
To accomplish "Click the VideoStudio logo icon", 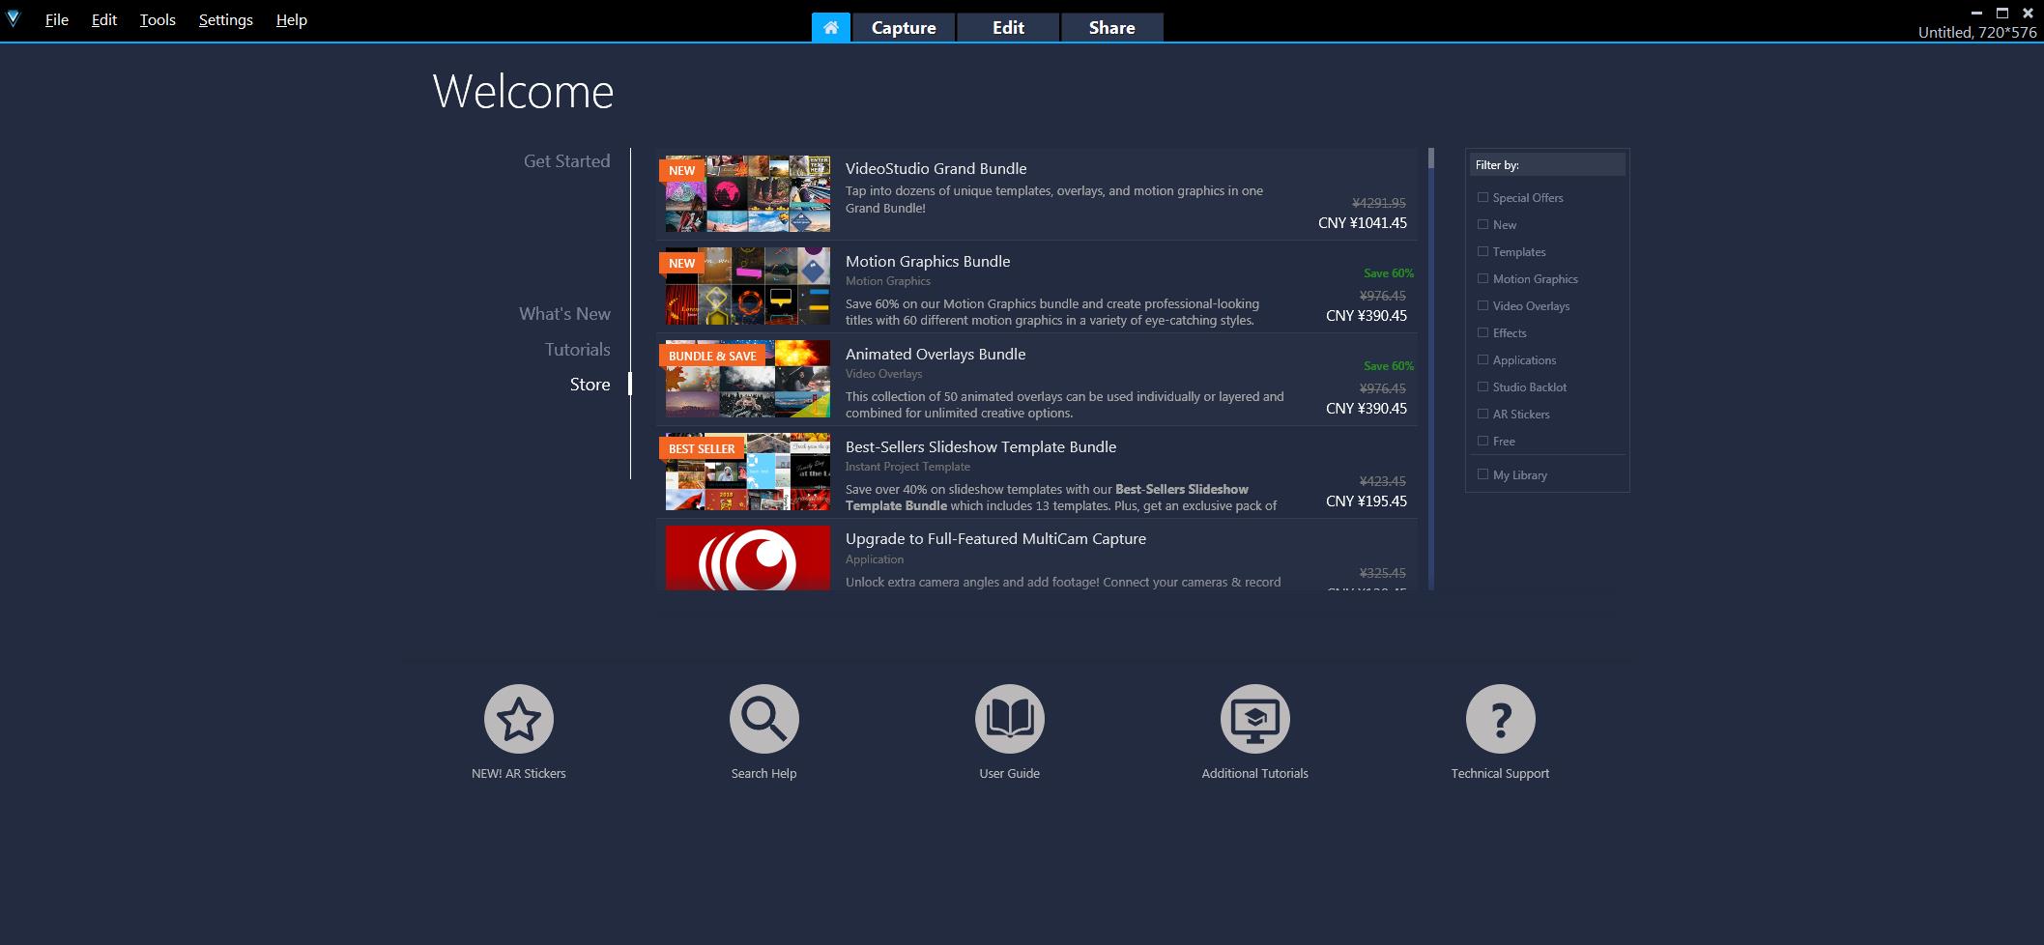I will point(14,19).
